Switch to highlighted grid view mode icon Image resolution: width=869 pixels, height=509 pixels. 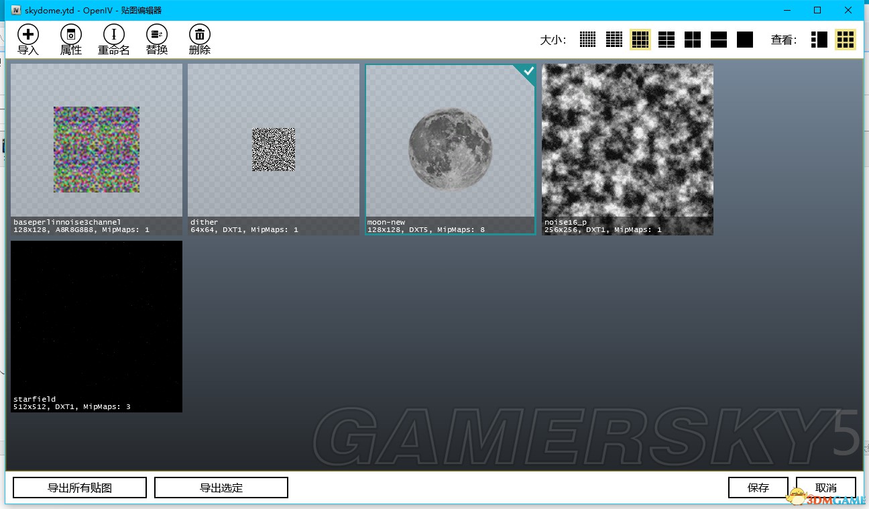846,40
